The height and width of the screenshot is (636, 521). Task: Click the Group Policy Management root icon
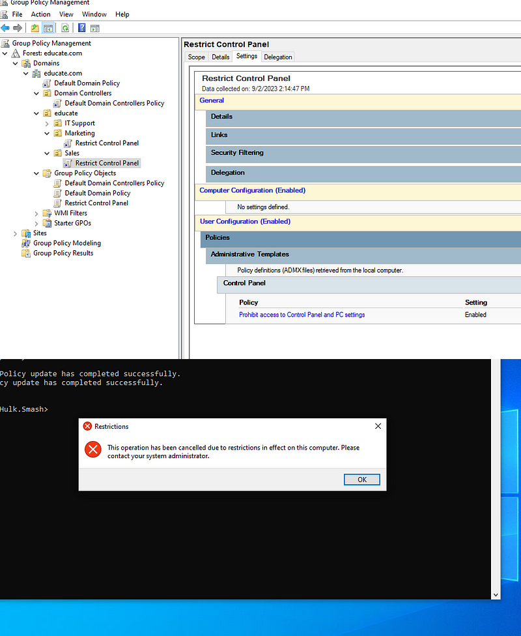tap(7, 42)
